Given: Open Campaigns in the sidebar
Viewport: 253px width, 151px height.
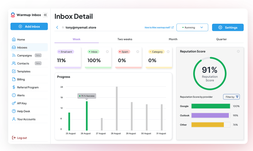Looking at the screenshot, I should (x=29, y=55).
